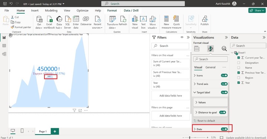Expand the Values card

click(x=196, y=102)
